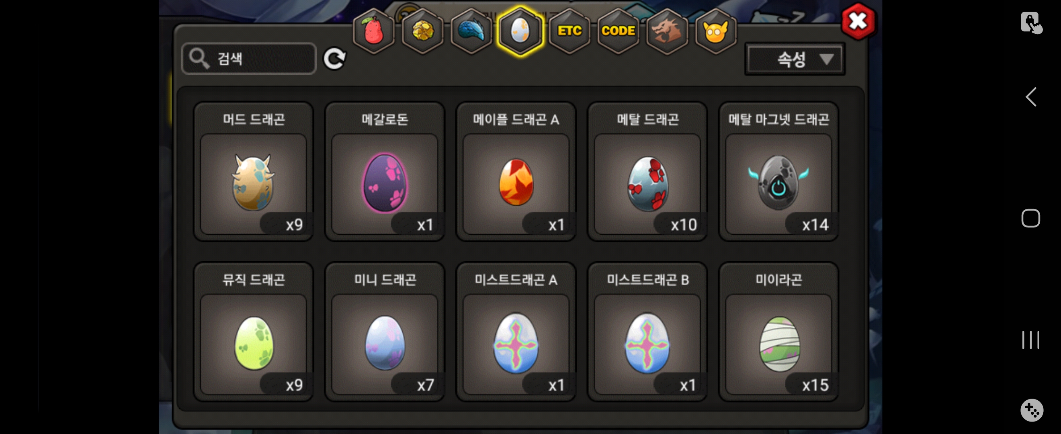Select the 메탈 마그넷 드래곤 egg
1061x434 pixels.
click(778, 172)
